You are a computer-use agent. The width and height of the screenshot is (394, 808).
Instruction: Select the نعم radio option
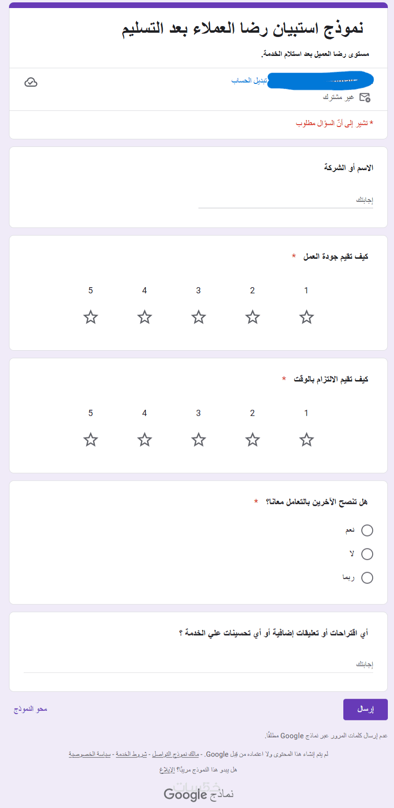click(367, 530)
